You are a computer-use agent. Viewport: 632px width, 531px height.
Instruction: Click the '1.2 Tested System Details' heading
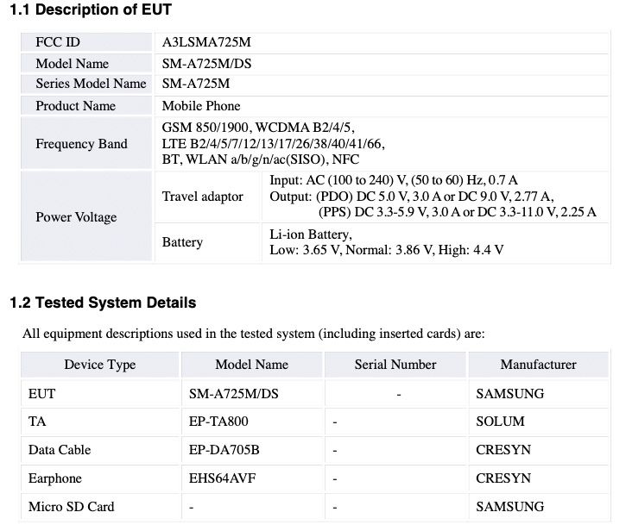pos(103,303)
